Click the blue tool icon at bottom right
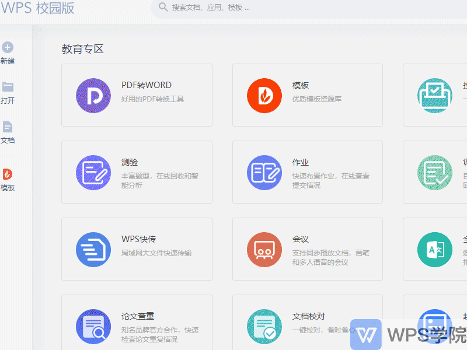The height and width of the screenshot is (350, 467). (434, 326)
